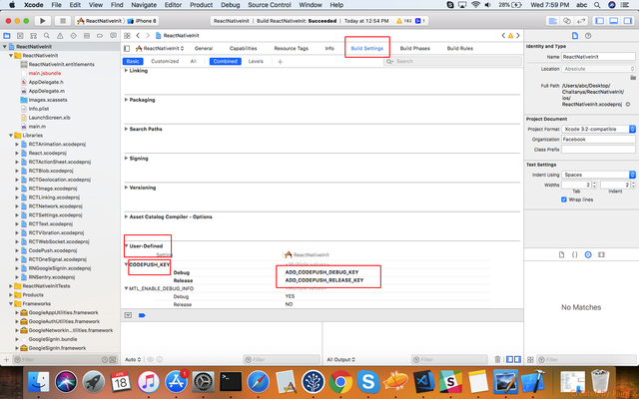639x399 pixels.
Task: Collapse the MTL_ENABLE_DEBUG_INFO setting row
Action: pos(127,288)
